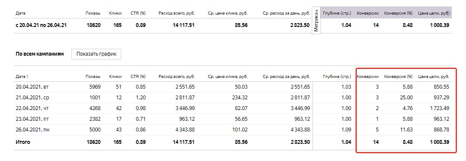Select the '22.04.2021, чт' date row
The width and height of the screenshot is (466, 161).
[x=233, y=108]
